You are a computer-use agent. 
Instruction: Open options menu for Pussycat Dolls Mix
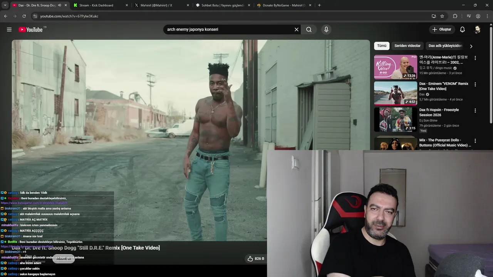tap(475, 141)
